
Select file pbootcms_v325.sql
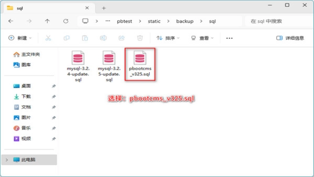140,64
